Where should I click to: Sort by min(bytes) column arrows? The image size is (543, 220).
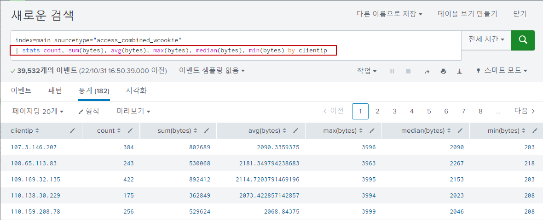pos(524,130)
